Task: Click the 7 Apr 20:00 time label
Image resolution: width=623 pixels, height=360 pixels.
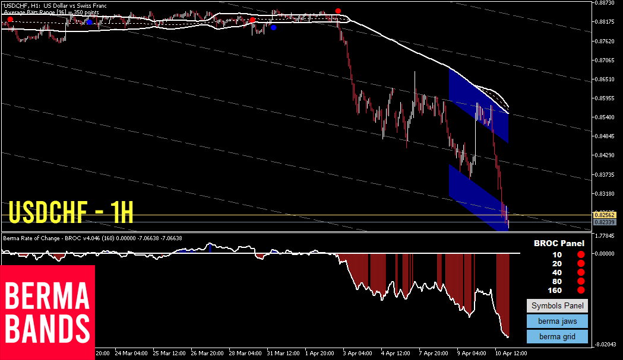Action: (434, 353)
